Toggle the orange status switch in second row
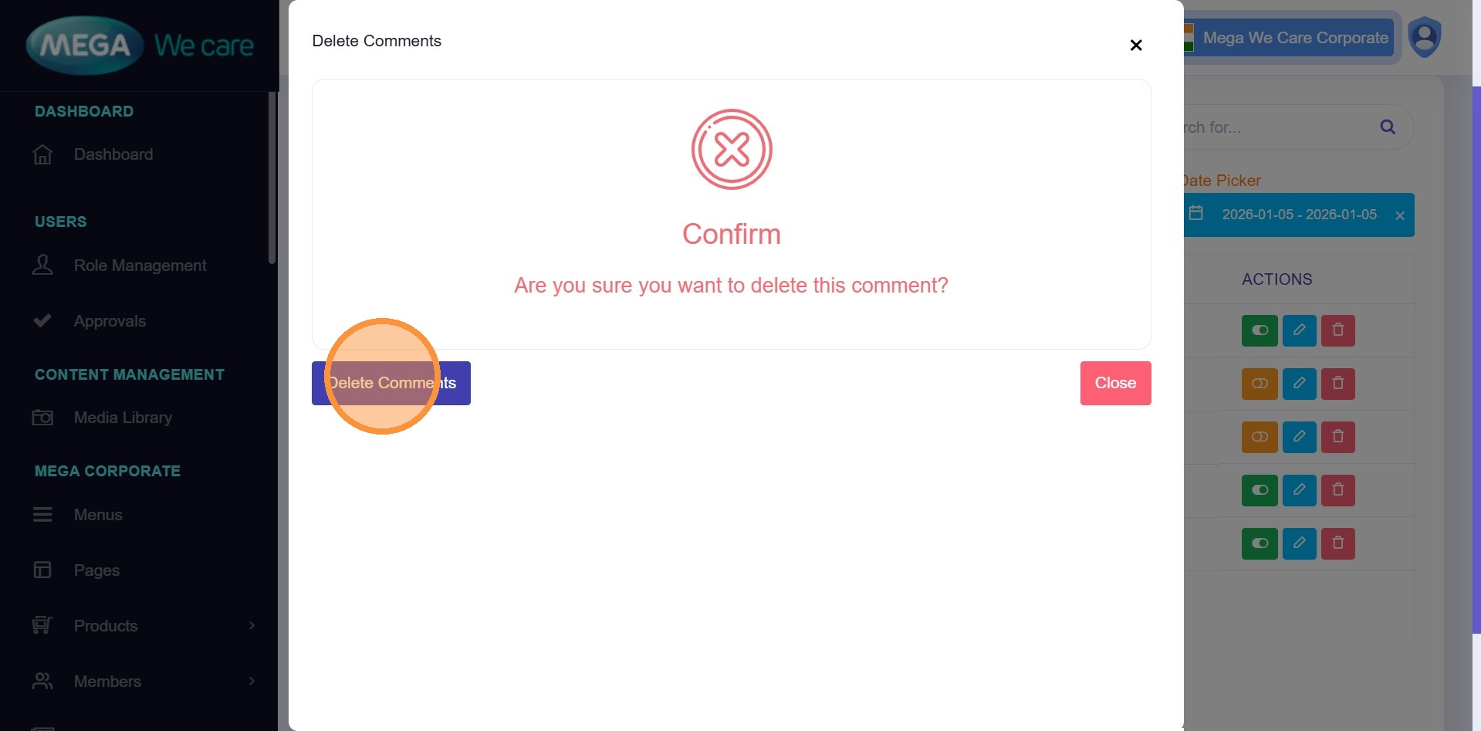 point(1260,384)
